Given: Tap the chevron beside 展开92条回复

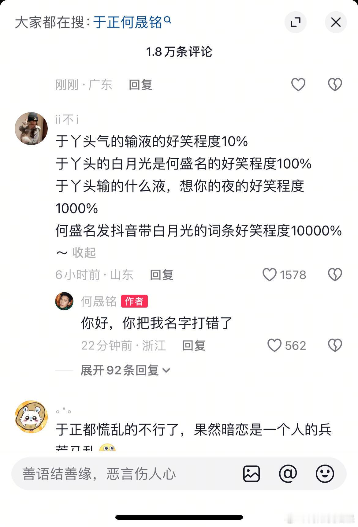Looking at the screenshot, I should pos(166,371).
